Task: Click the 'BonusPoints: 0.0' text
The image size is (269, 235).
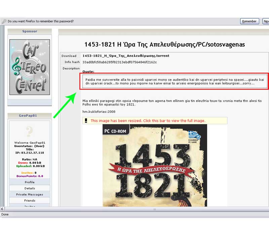Action: click(x=30, y=176)
